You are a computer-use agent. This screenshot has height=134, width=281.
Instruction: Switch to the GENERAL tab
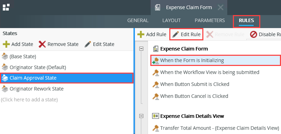pyautogui.click(x=138, y=20)
